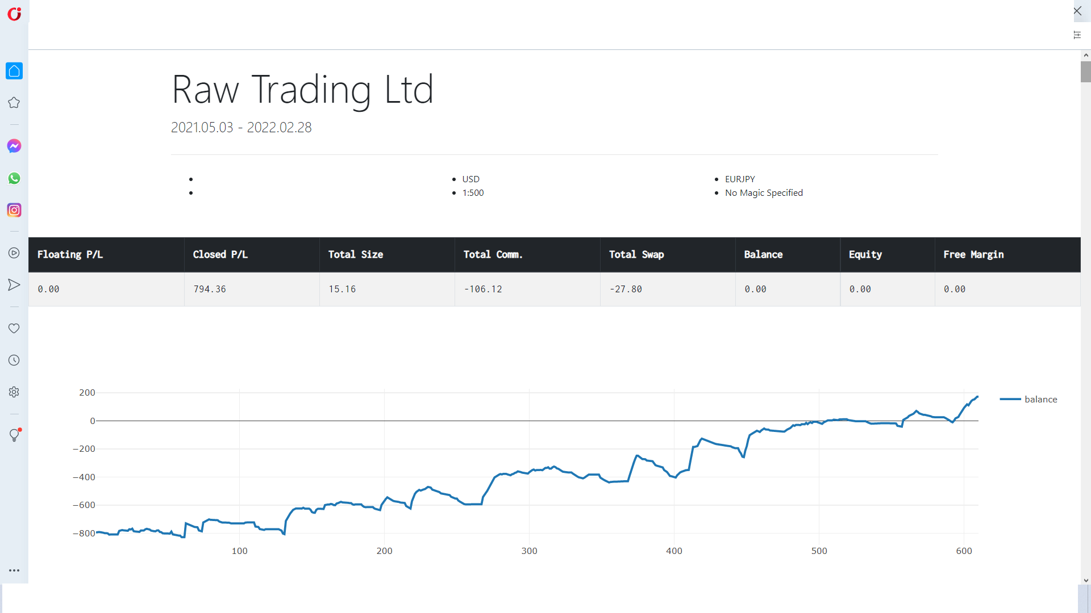This screenshot has width=1091, height=613.
Task: Open Instagram in sidebar
Action: [x=14, y=210]
